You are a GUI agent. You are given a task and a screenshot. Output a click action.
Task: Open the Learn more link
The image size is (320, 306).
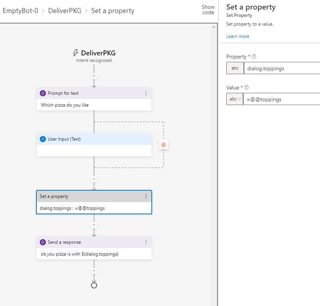pos(237,36)
